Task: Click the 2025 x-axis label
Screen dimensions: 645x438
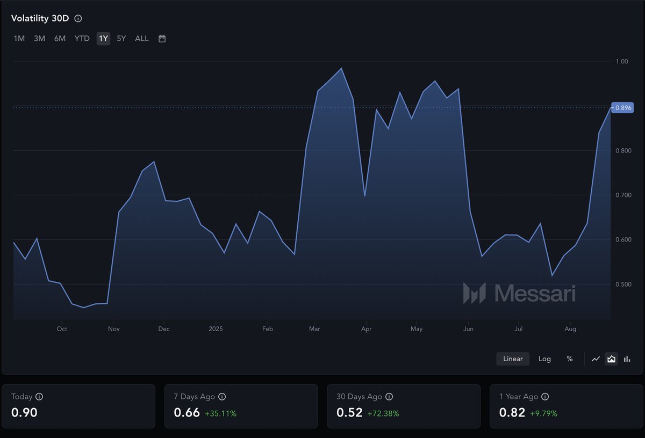Action: 216,328
